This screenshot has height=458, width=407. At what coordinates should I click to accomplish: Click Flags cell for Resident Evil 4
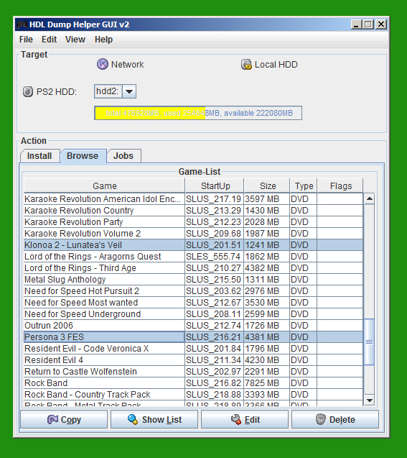pyautogui.click(x=340, y=359)
